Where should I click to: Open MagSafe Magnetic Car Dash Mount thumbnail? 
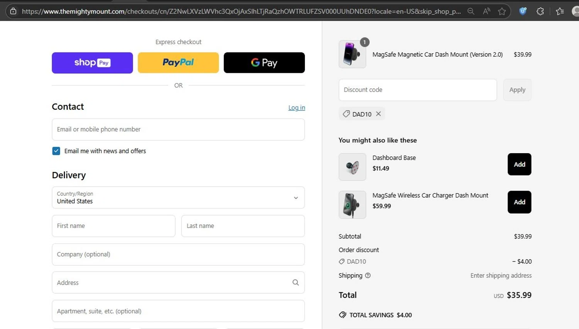[352, 54]
